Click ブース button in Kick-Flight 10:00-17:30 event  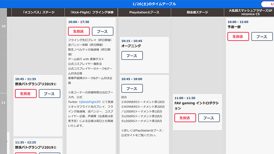[x=103, y=31]
